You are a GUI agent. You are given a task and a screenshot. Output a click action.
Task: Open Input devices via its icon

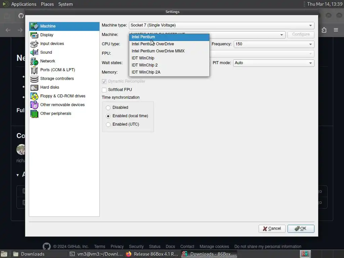pyautogui.click(x=34, y=44)
